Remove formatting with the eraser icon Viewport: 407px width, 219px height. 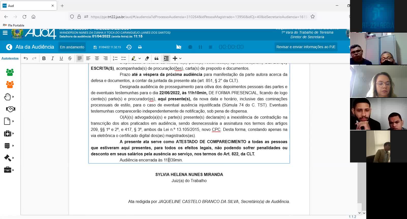click(x=147, y=58)
